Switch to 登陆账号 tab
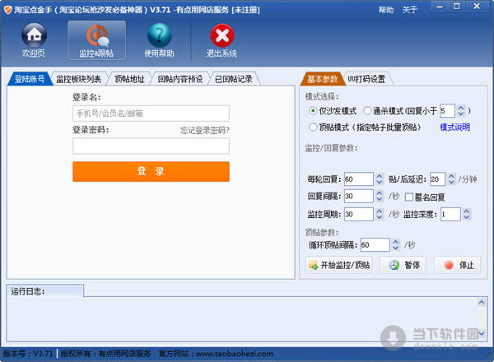This screenshot has height=362, width=494. (x=30, y=79)
